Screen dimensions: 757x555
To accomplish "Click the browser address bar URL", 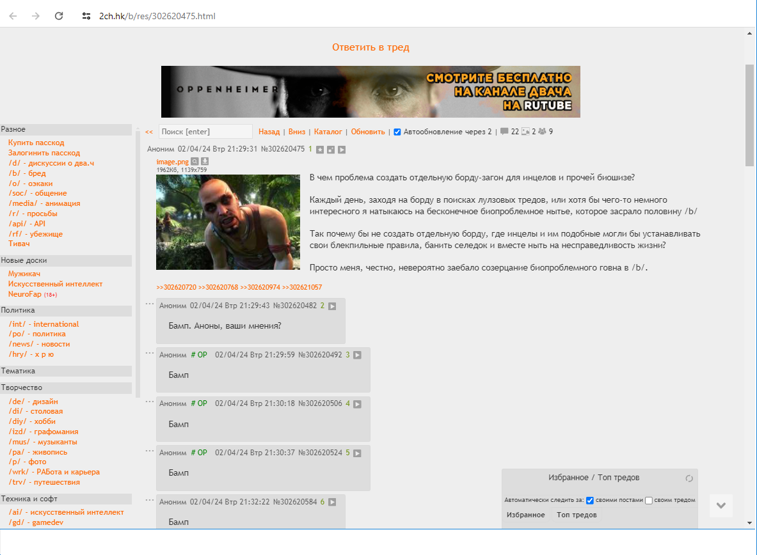I will [157, 16].
